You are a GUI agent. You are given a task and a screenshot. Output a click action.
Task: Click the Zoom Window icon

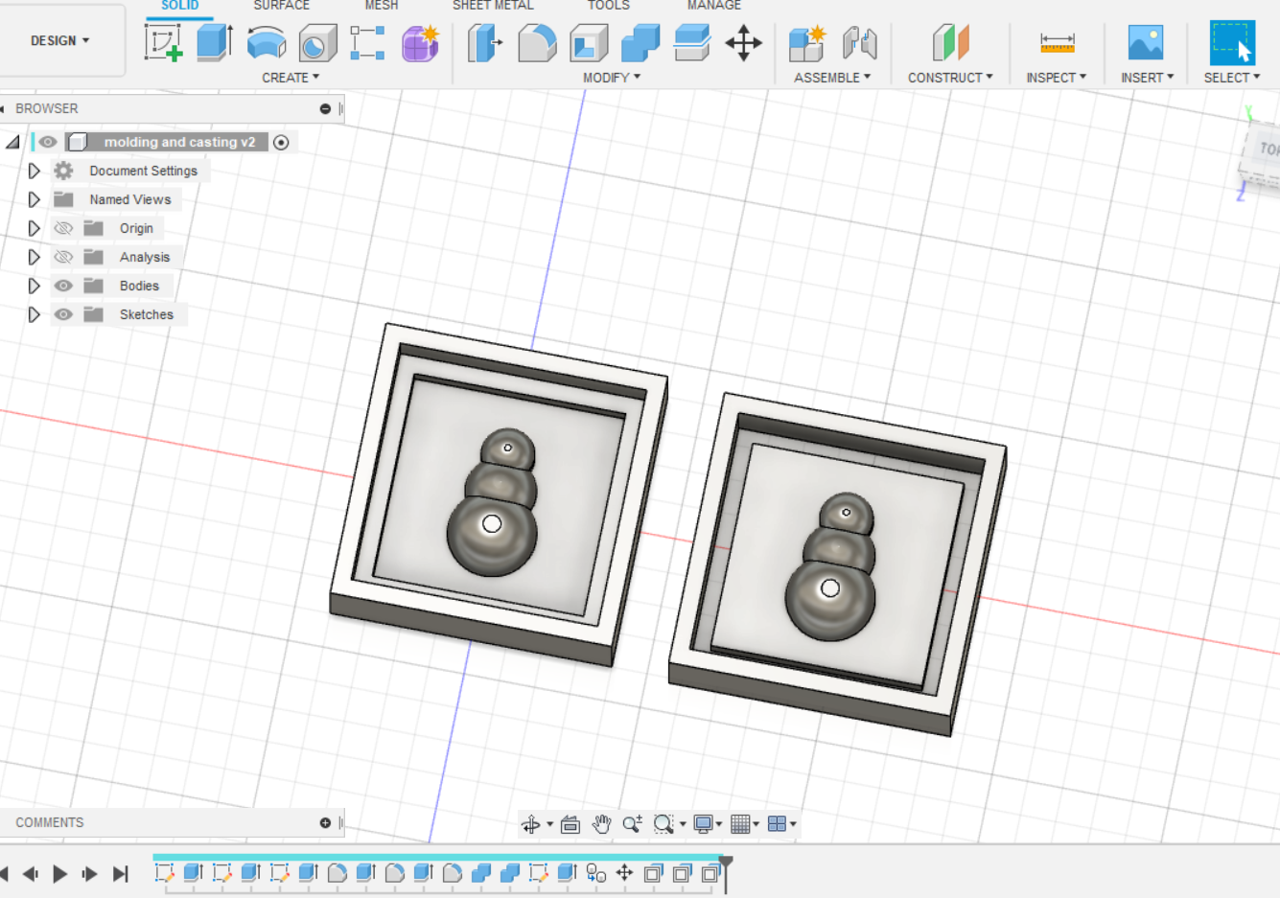(x=663, y=824)
